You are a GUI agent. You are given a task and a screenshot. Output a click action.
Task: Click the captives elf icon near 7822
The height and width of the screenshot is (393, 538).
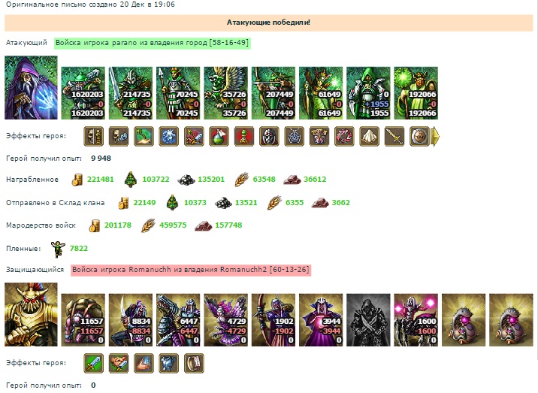coord(58,249)
